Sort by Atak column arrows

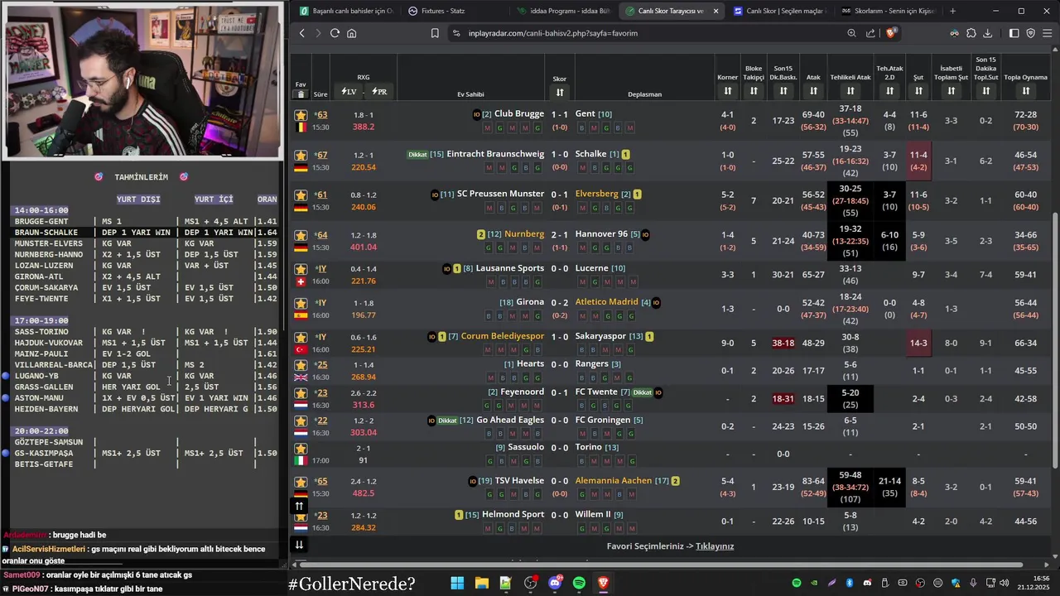[813, 90]
